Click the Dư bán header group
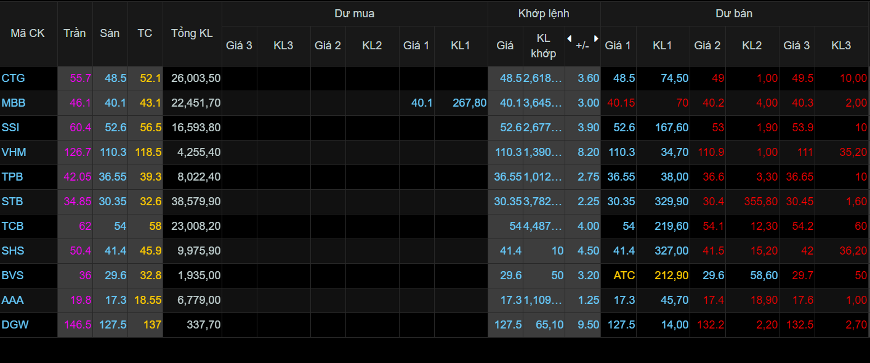 [734, 14]
